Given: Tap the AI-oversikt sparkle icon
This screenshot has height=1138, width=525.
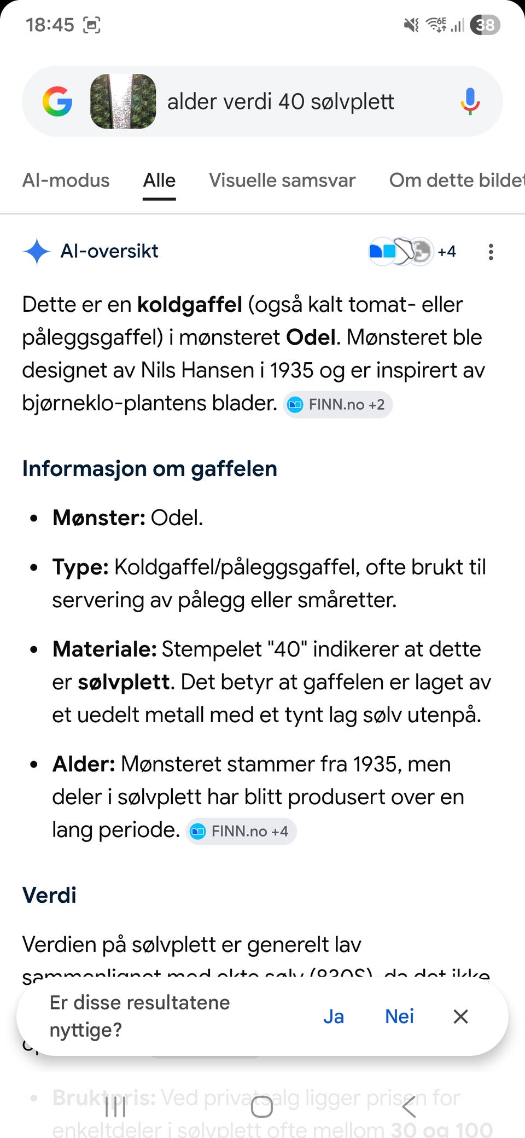Looking at the screenshot, I should tap(37, 252).
